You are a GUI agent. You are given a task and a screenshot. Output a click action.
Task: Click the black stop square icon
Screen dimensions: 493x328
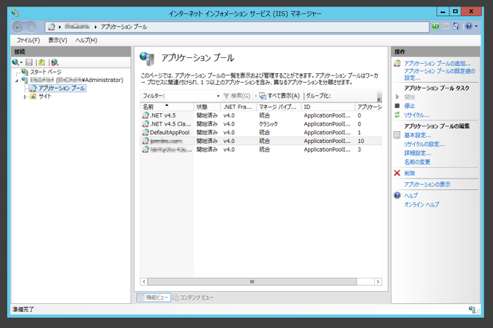[397, 106]
